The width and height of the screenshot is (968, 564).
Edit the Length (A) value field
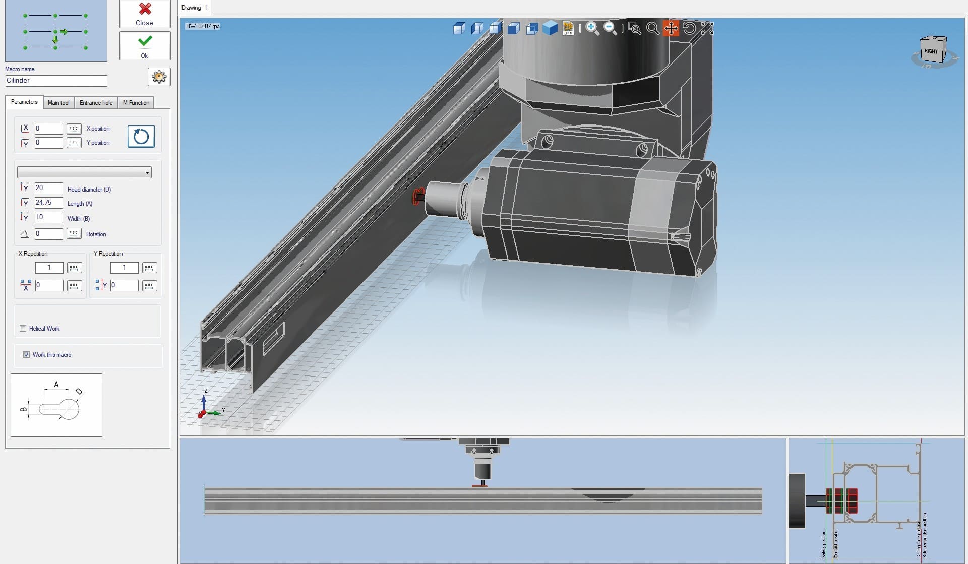[48, 203]
